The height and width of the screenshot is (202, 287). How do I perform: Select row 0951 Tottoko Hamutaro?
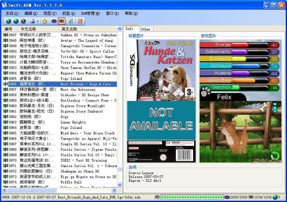coord(60,57)
